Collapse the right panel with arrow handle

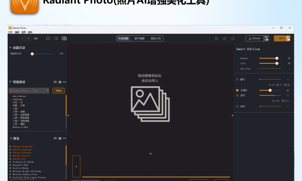(x=233, y=115)
